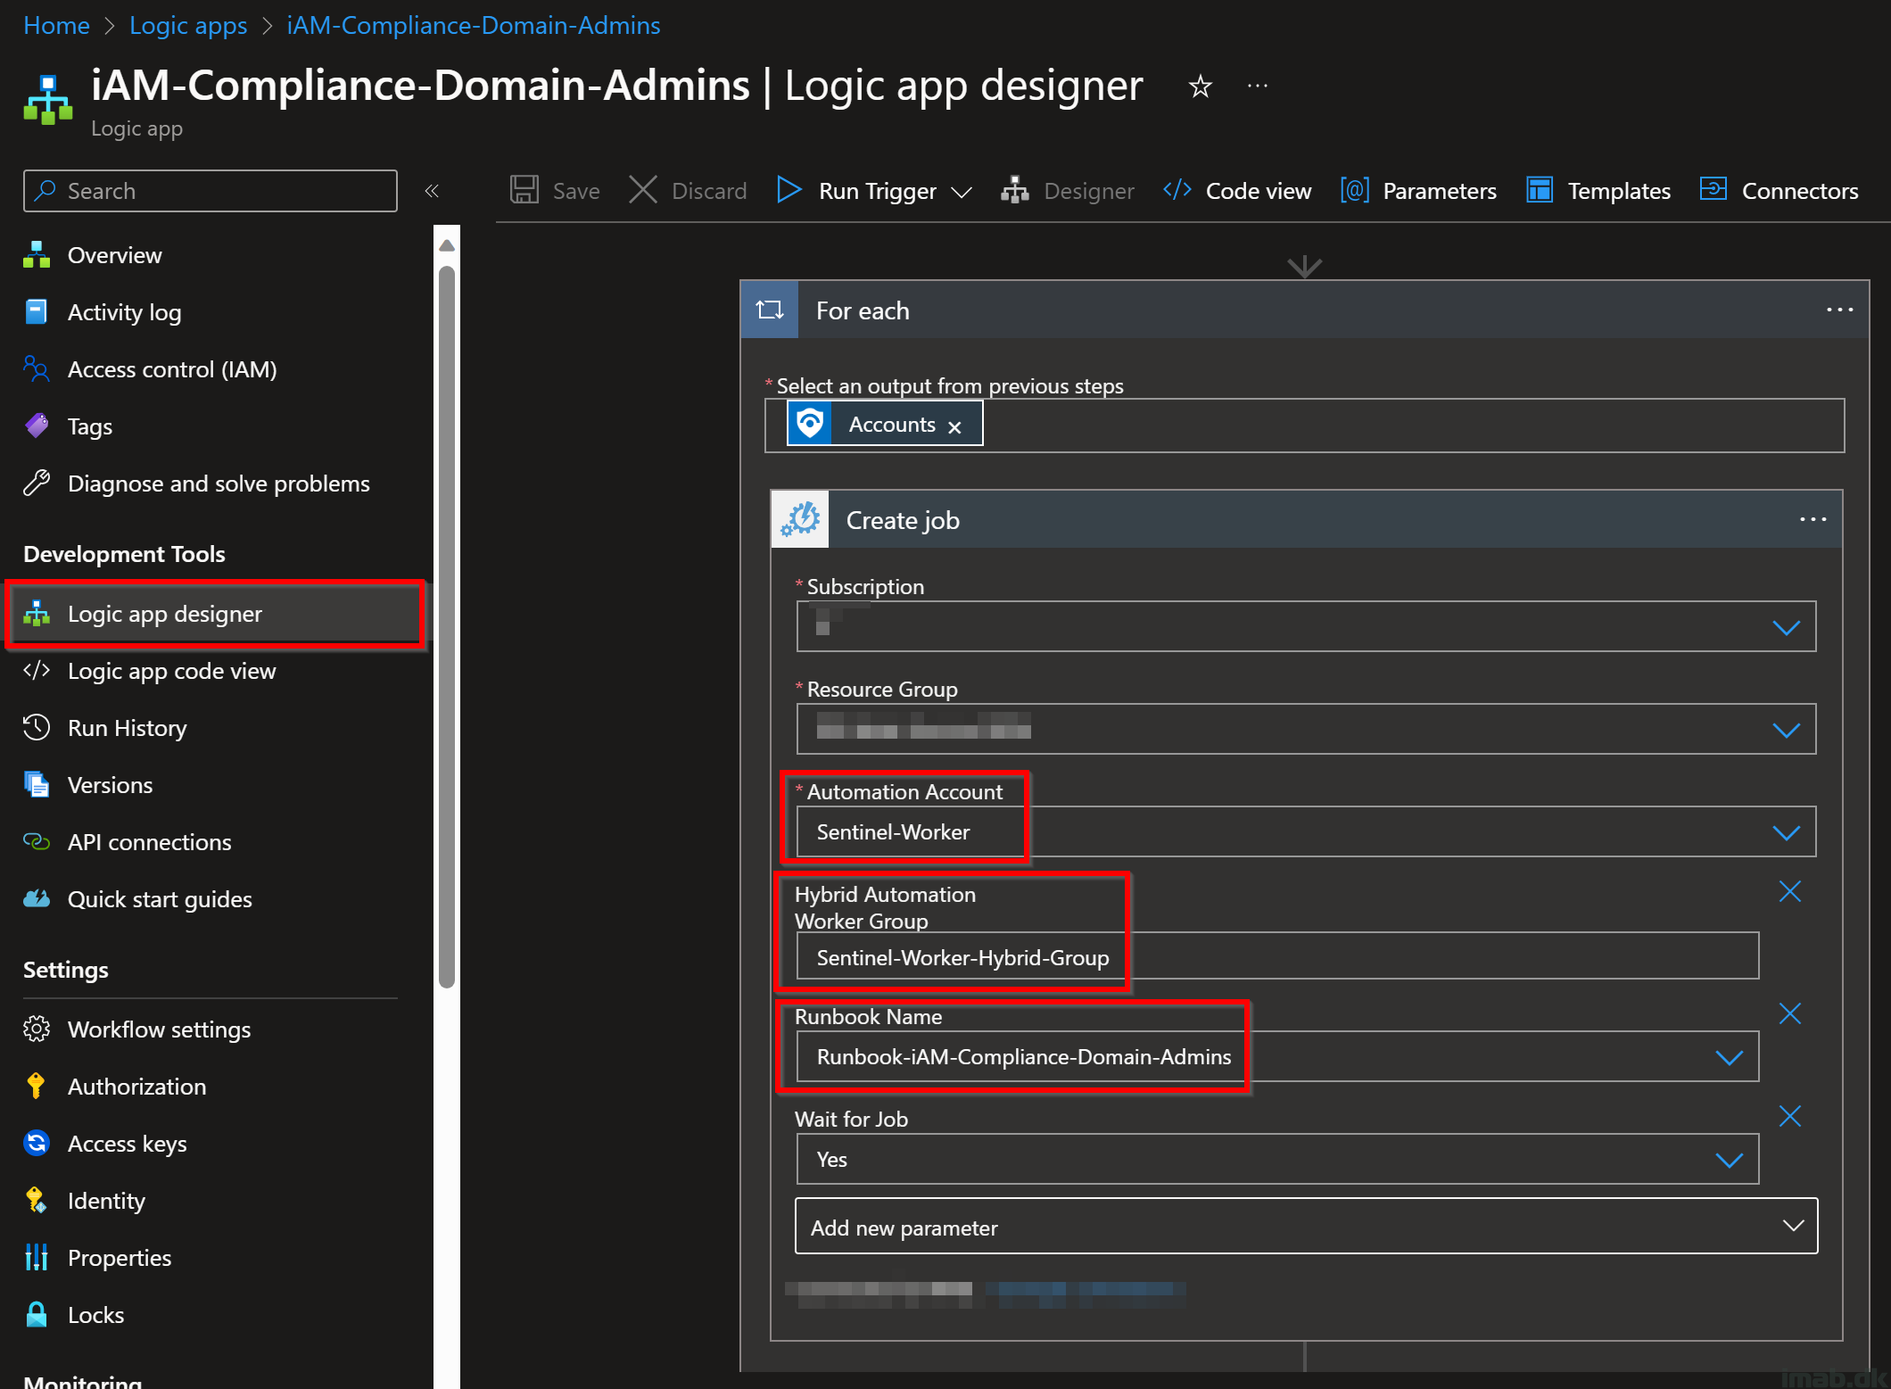Image resolution: width=1891 pixels, height=1389 pixels.
Task: Click the favorite star icon
Action: [1201, 87]
